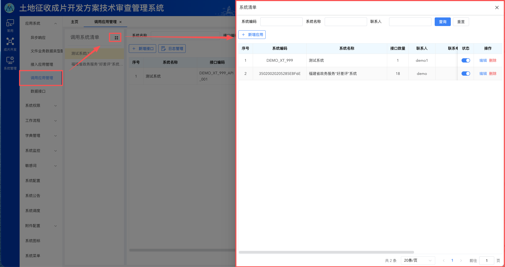Click the plus icon on 新增应用 button
Screen dimensions: 505x267
(x=243, y=35)
